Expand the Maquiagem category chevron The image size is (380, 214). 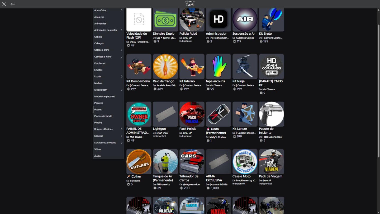pyautogui.click(x=122, y=90)
